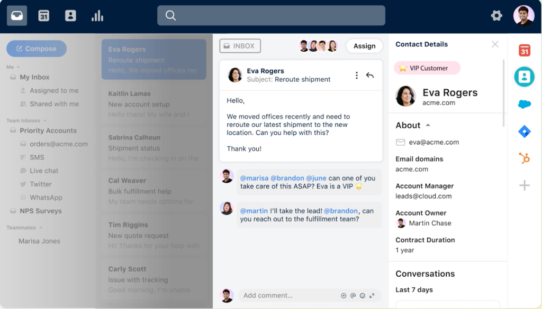Viewport: 542px width, 309px height.
Task: Open the Live chat inbox
Action: point(44,171)
